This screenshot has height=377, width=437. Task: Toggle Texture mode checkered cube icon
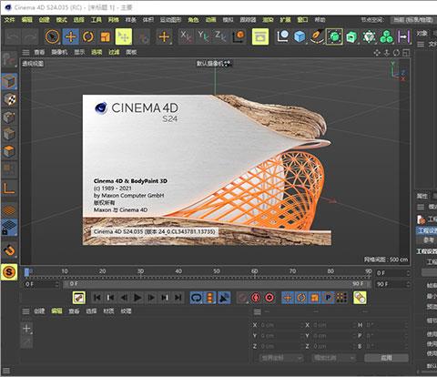pyautogui.click(x=9, y=99)
